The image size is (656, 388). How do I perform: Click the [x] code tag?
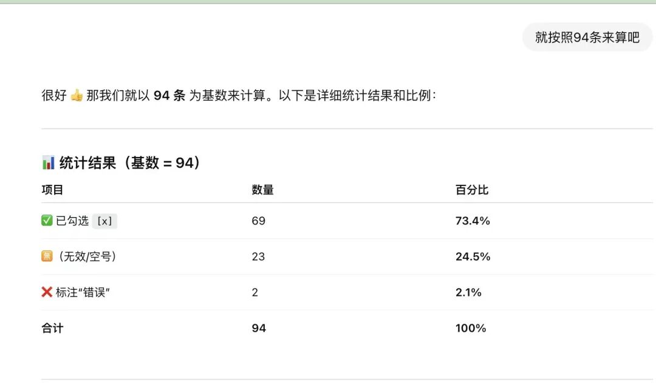104,221
